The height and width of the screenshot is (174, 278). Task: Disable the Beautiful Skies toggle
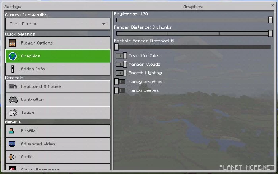point(121,56)
